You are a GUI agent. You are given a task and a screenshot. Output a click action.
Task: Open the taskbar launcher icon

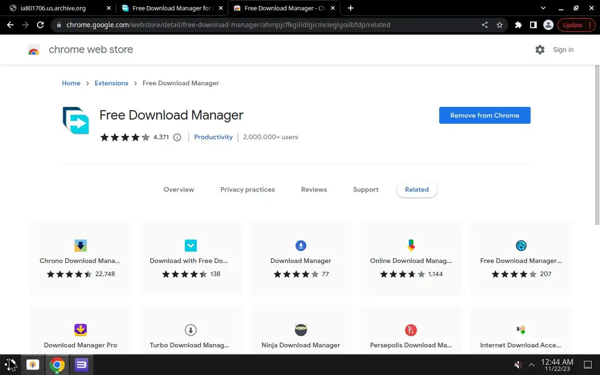coord(10,365)
